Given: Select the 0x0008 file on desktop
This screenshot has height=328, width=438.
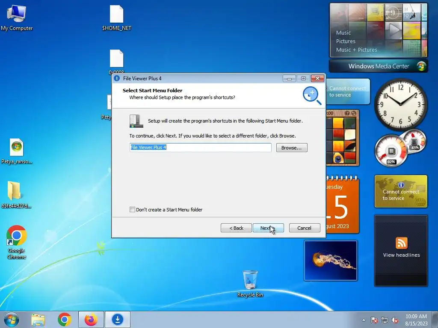Looking at the screenshot, I should click(x=116, y=62).
